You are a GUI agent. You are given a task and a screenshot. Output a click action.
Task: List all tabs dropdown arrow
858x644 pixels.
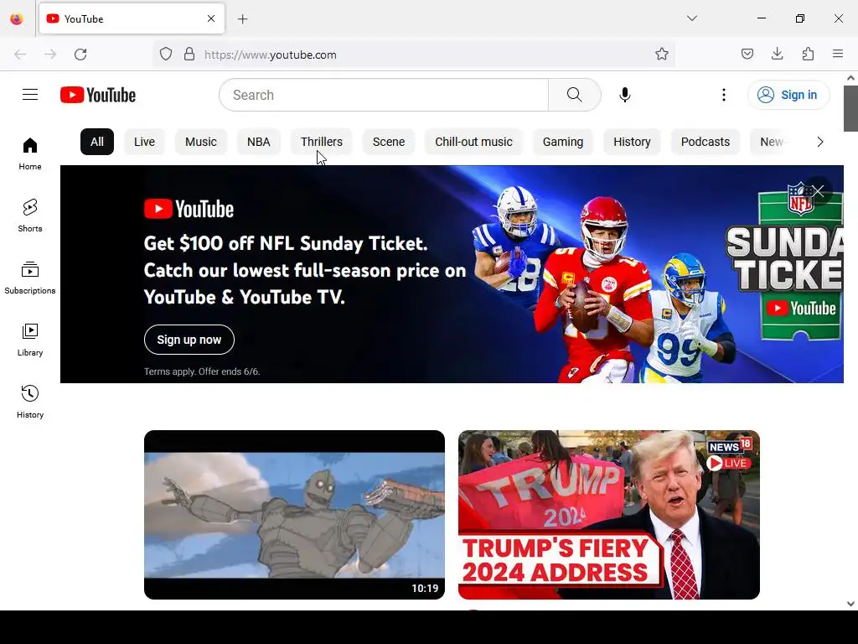[x=692, y=18]
